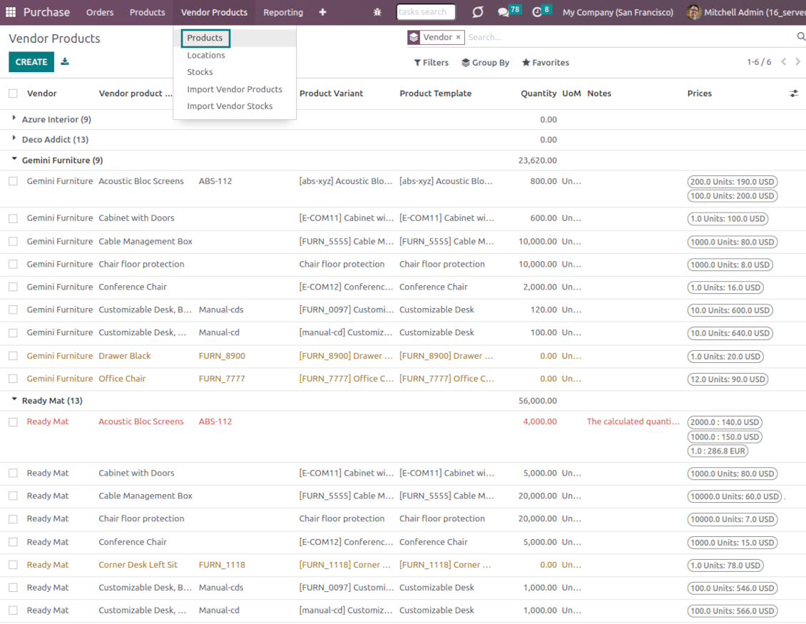Screen dimensions: 806x624
Task: Click the 1-6 / 6 pager counter
Action: coord(759,61)
